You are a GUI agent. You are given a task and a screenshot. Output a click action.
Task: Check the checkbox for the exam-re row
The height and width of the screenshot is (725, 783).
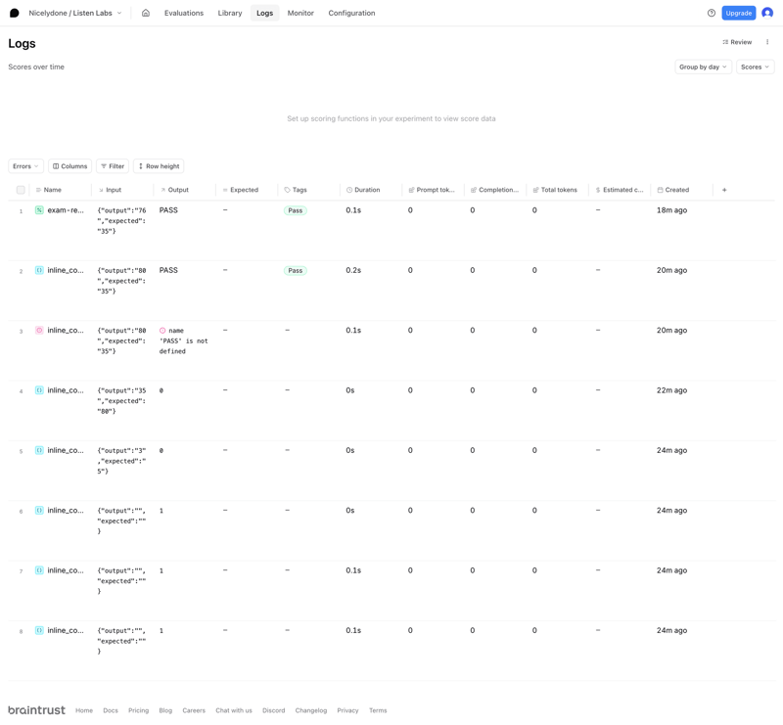pos(20,209)
